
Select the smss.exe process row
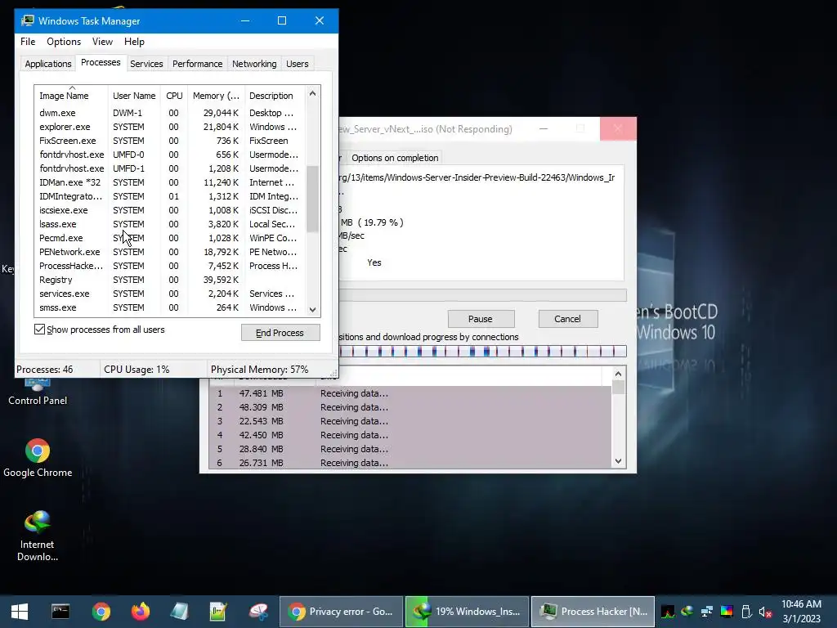(x=170, y=307)
